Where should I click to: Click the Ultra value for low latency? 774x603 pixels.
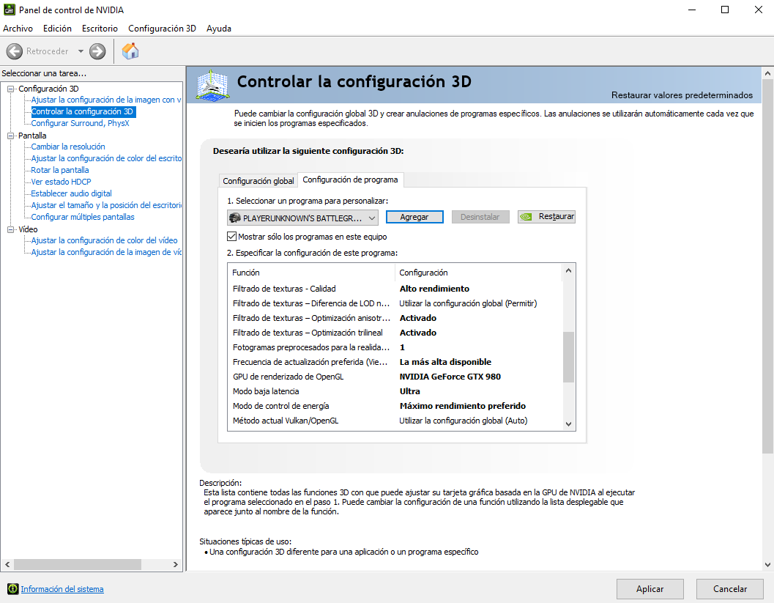(x=410, y=392)
